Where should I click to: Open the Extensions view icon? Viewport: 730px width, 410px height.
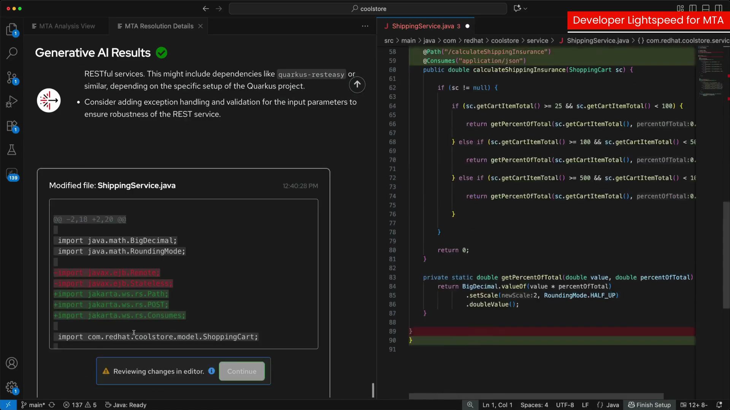[12, 126]
